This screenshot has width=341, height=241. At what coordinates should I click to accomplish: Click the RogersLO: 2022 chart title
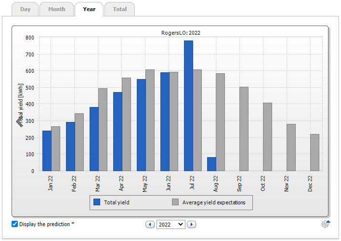180,33
